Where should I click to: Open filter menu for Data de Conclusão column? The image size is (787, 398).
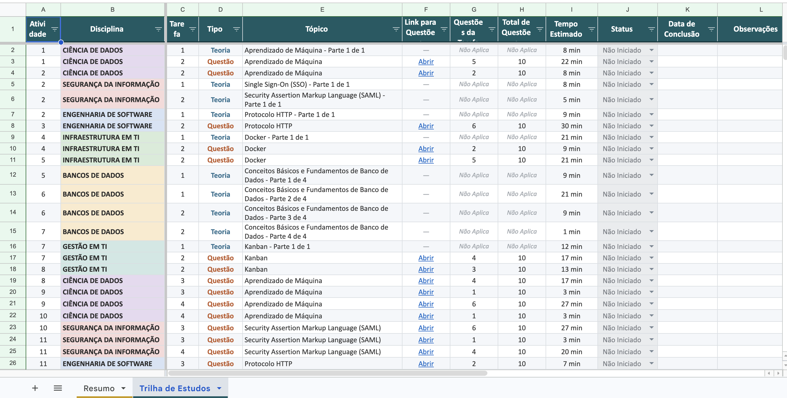(711, 29)
